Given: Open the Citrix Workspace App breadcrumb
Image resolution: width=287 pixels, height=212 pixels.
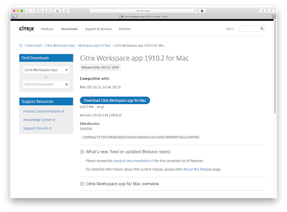Looking at the screenshot, I should pos(60,45).
